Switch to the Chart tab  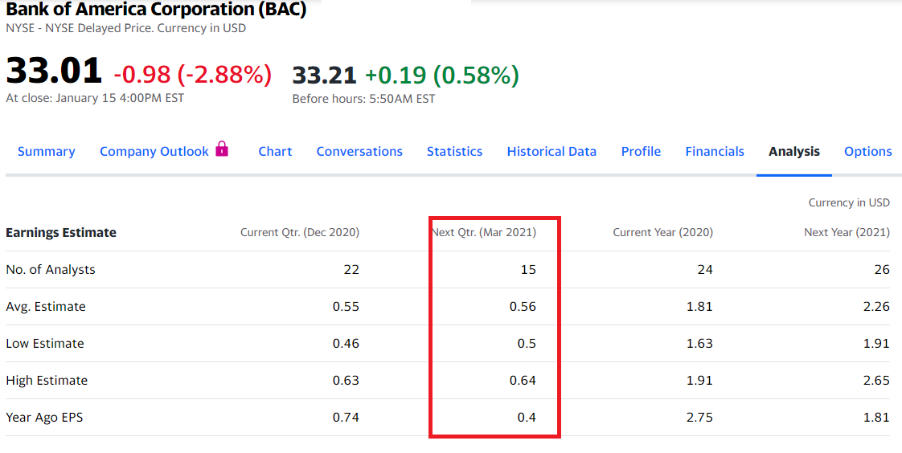(x=275, y=151)
